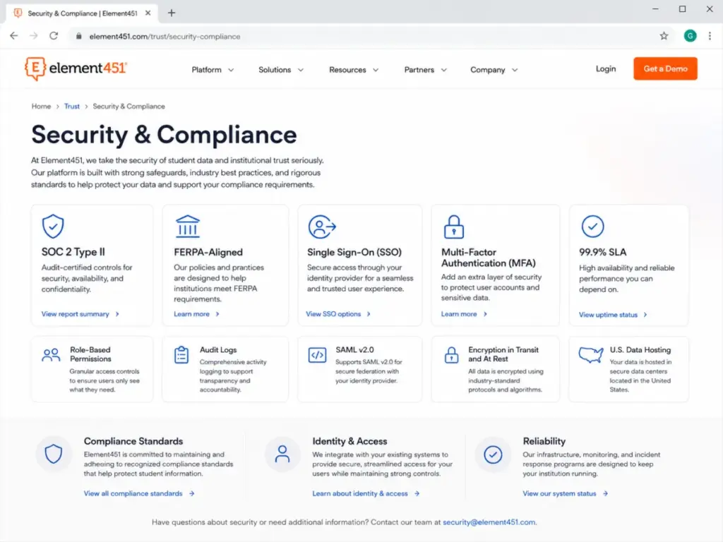Click the Compliance Standards heading

tap(133, 441)
